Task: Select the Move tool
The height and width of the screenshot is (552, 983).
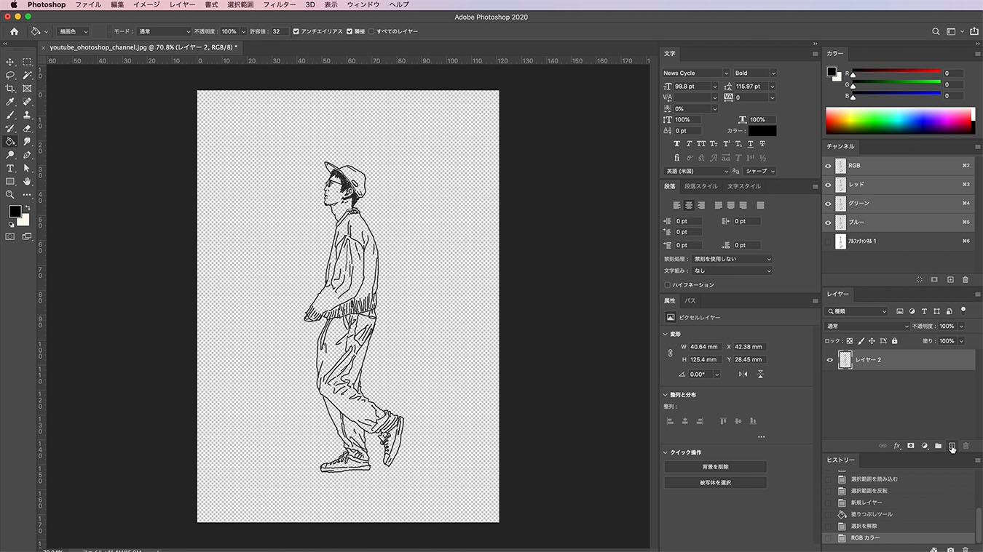Action: tap(10, 62)
